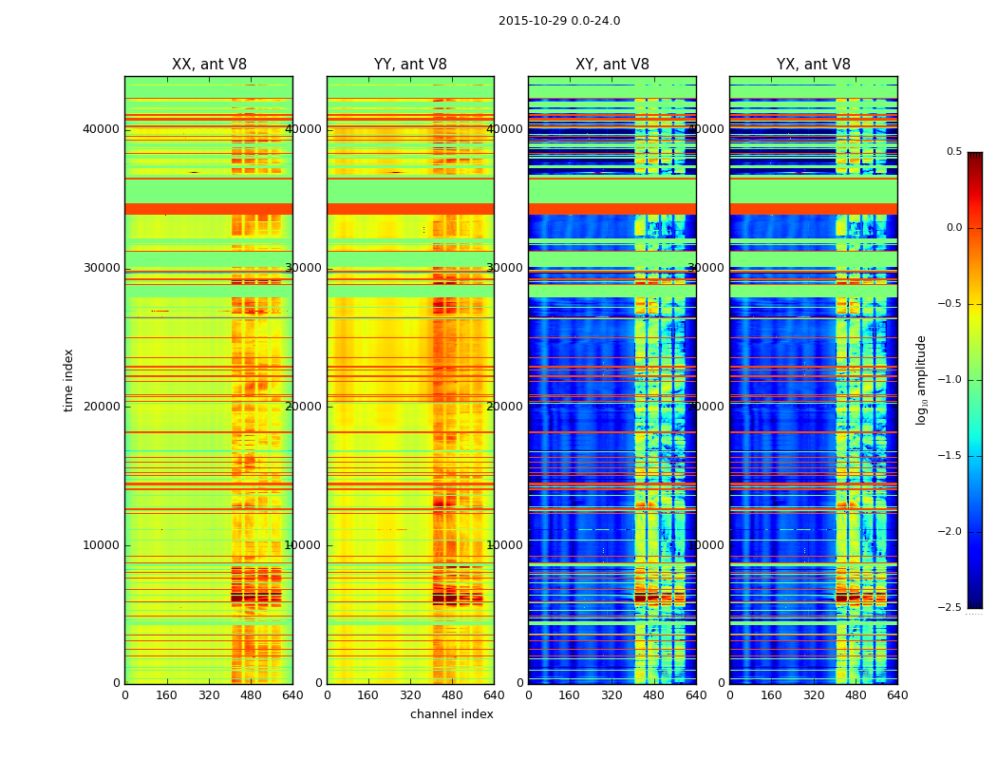Click the date title 2015-10-29 0.0-24.0
The height and width of the screenshot is (760, 997).
pos(559,21)
